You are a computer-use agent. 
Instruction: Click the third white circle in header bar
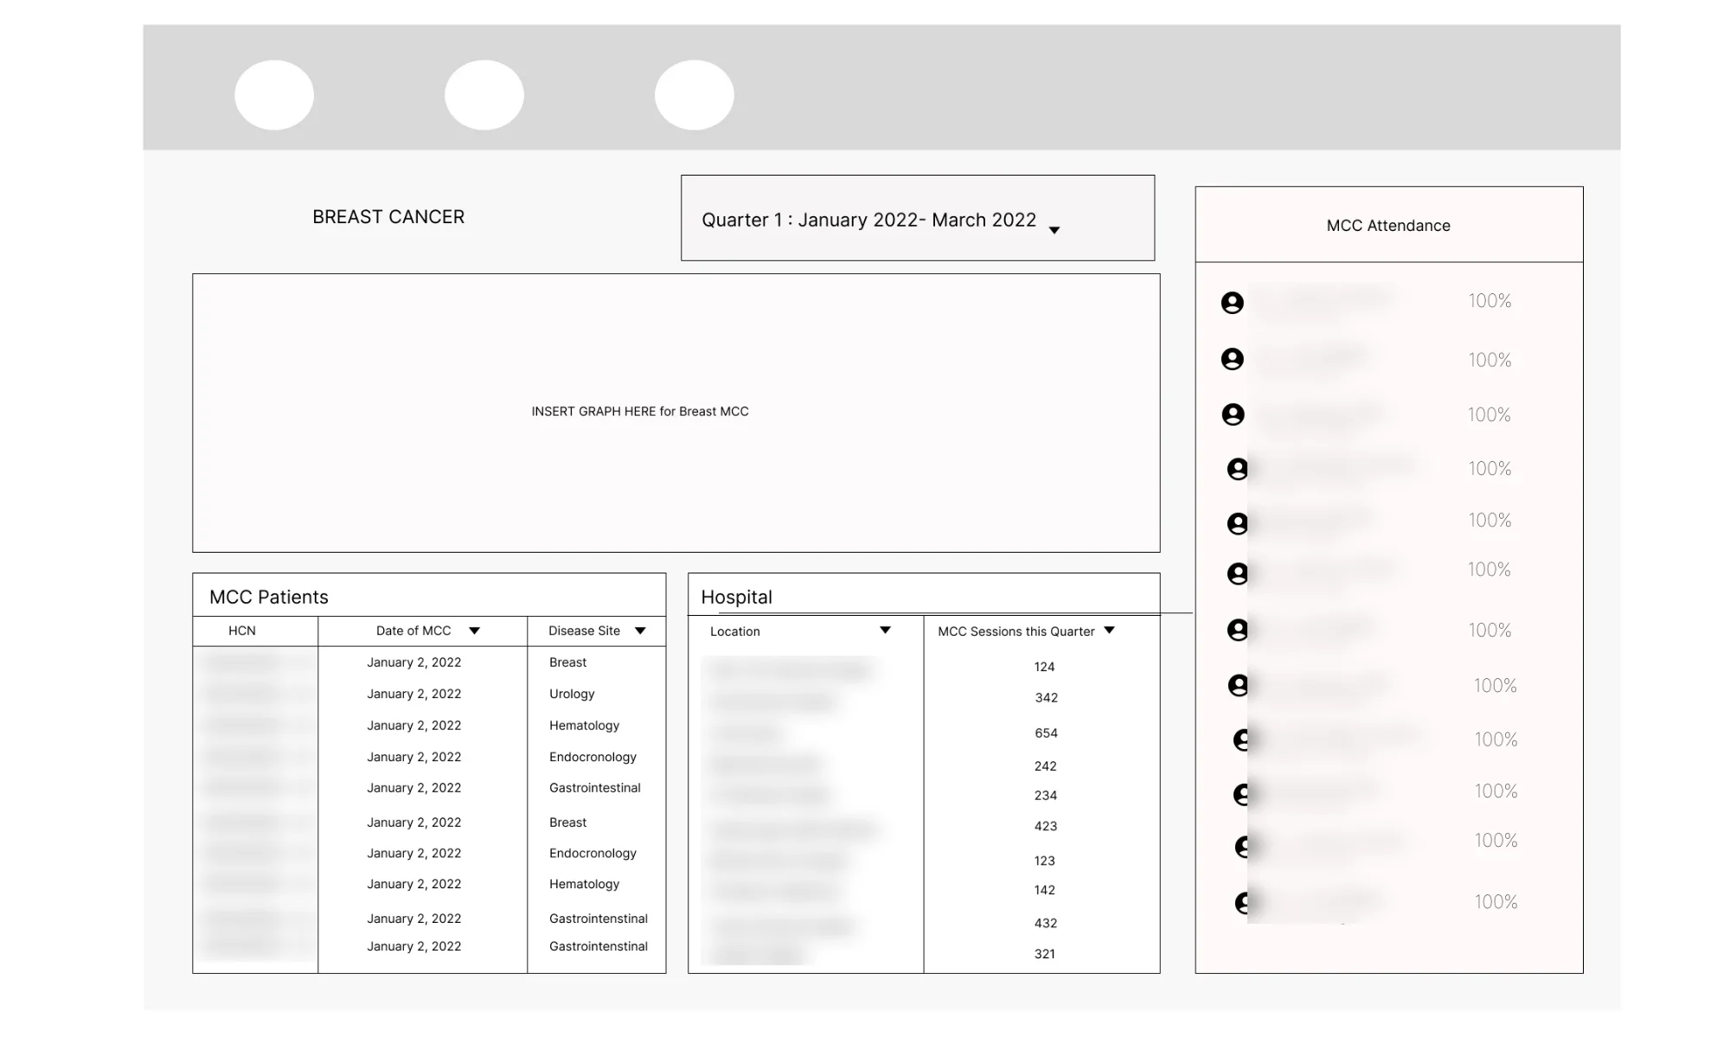point(695,95)
